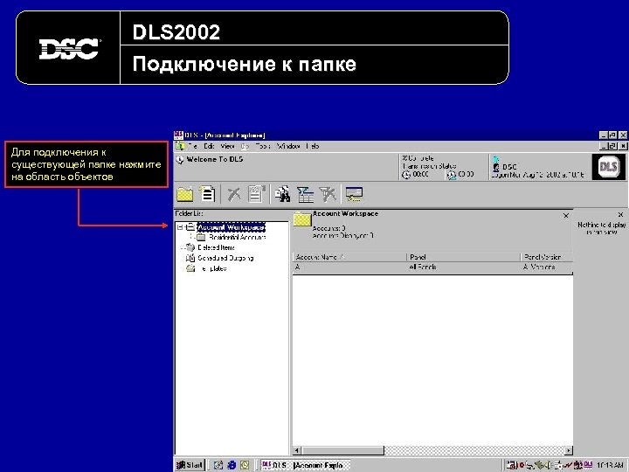The height and width of the screenshot is (472, 629).
Task: Click the Welcome To DLS text
Action: tap(215, 159)
